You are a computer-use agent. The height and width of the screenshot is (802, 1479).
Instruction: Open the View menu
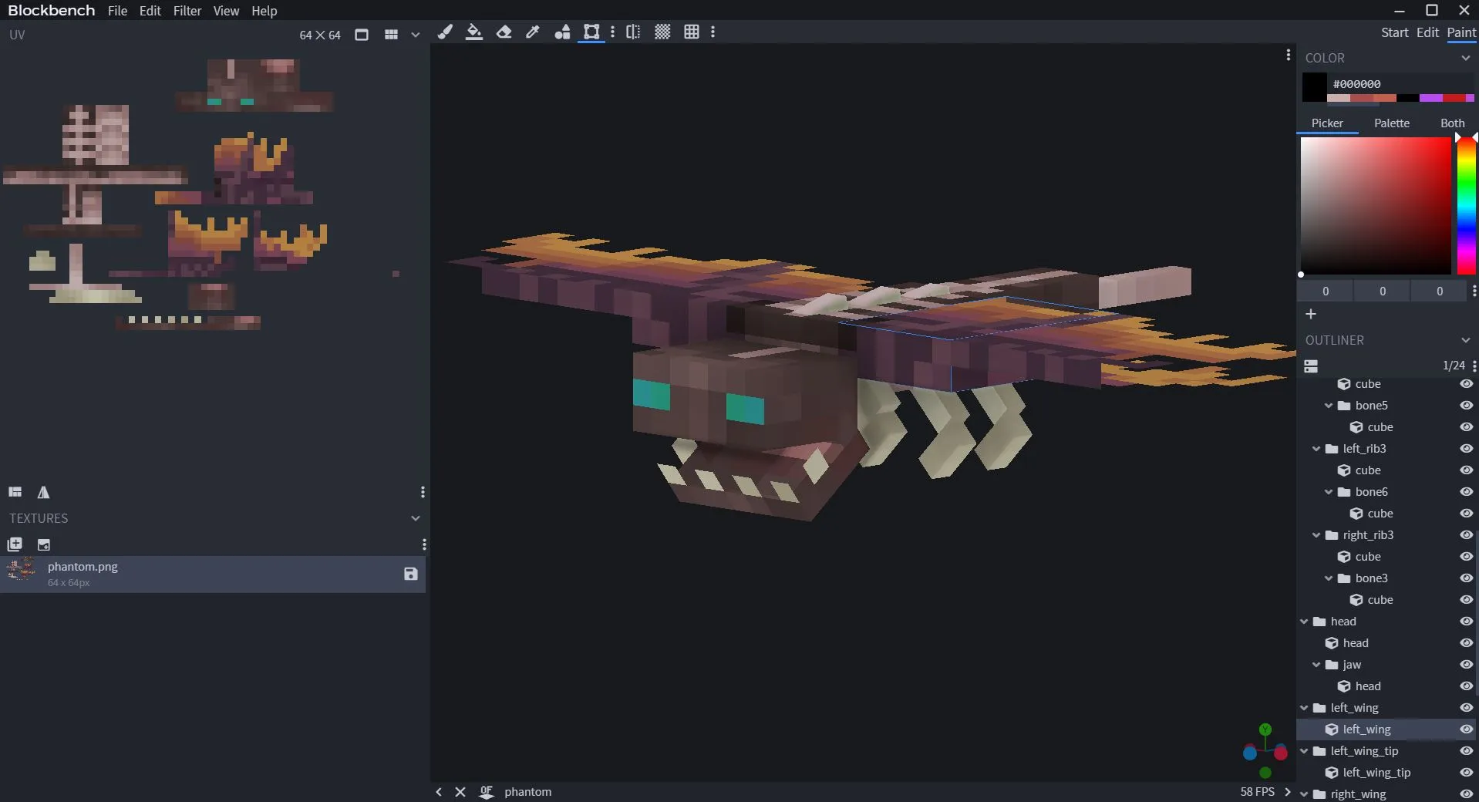(226, 11)
